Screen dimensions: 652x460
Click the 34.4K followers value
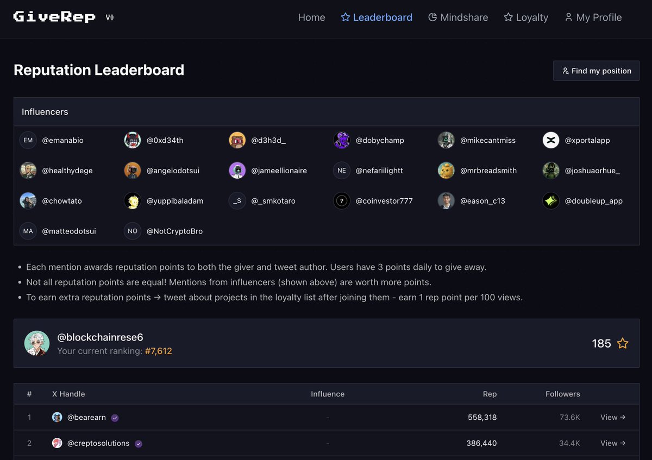(x=569, y=443)
